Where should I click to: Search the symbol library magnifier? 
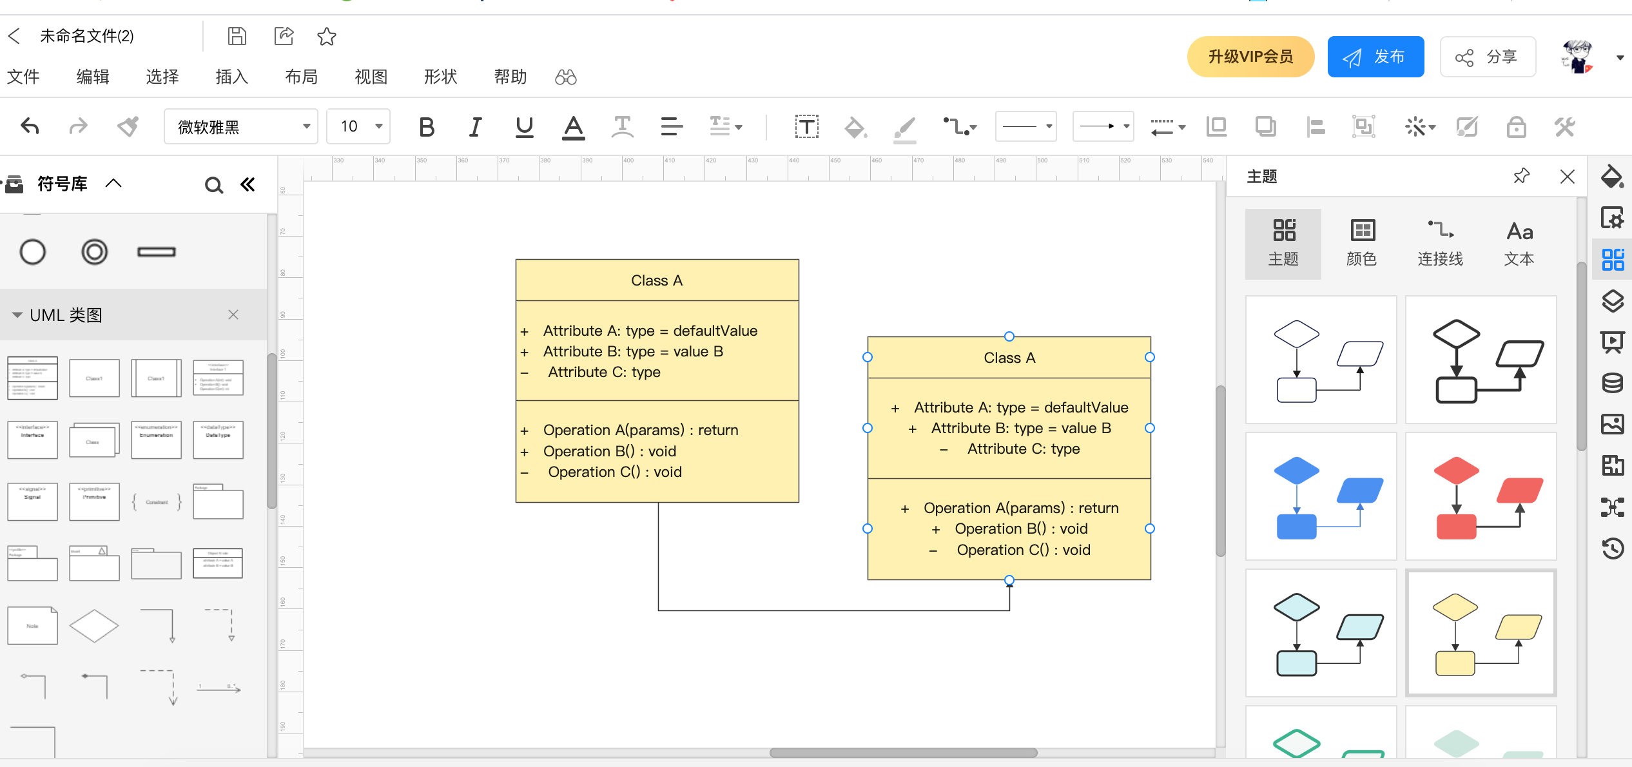click(213, 186)
